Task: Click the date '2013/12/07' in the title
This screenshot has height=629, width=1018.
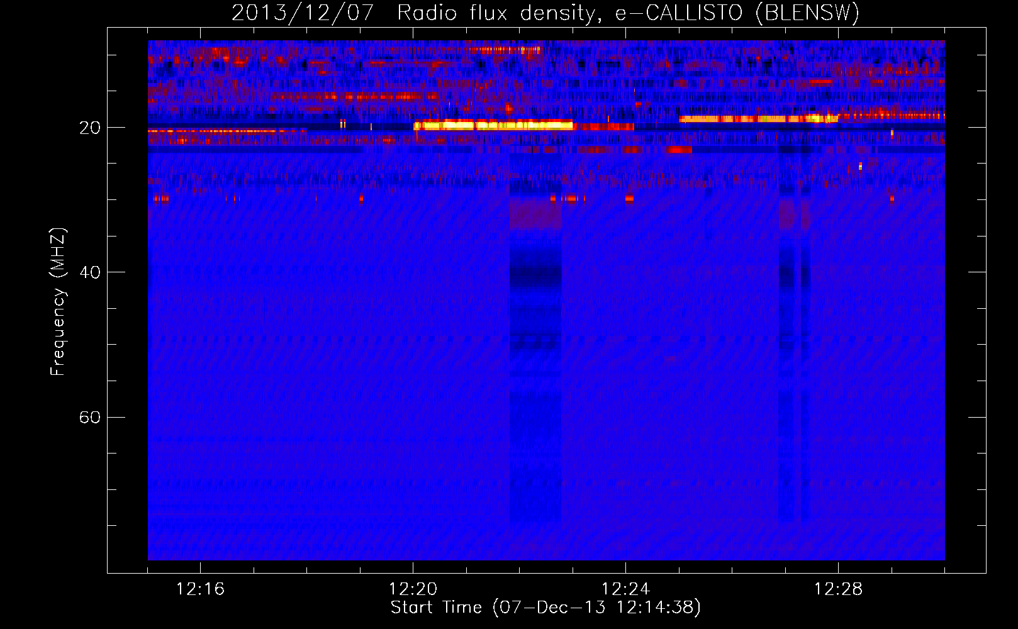Action: point(303,13)
